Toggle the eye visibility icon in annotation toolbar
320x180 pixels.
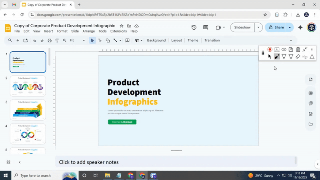pos(284,50)
